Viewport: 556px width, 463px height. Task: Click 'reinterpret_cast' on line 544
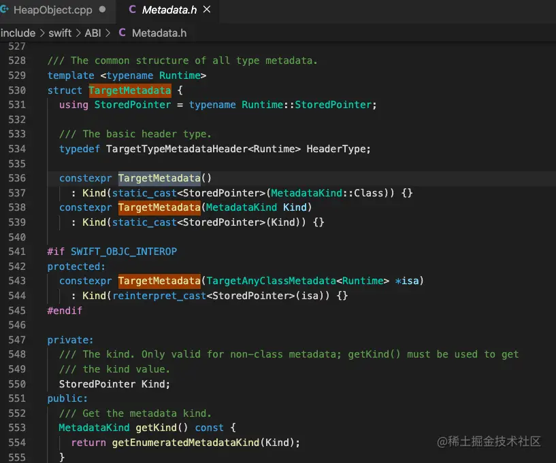[159, 296]
